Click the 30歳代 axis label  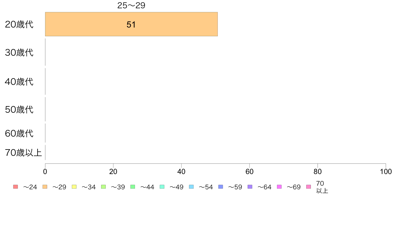point(19,52)
